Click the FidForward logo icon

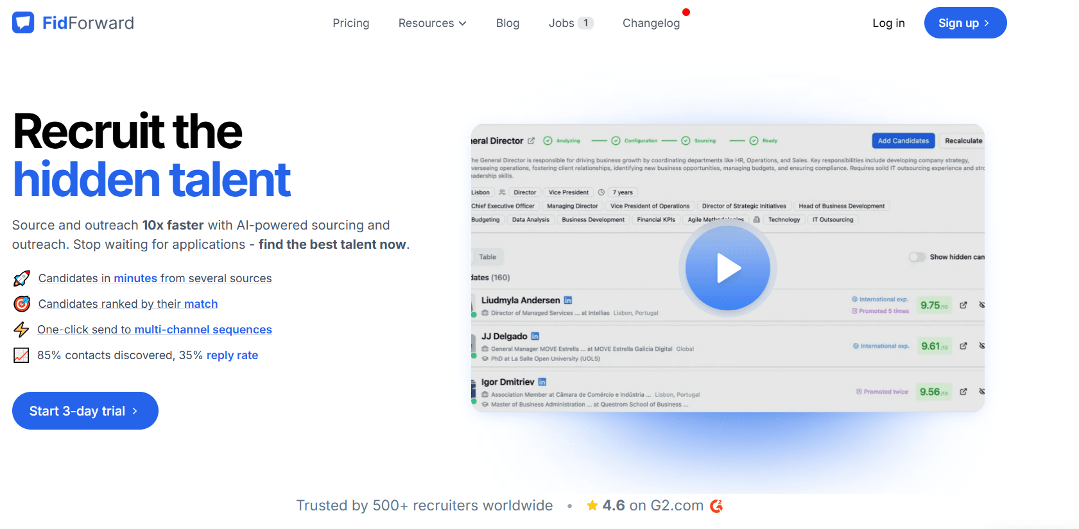click(x=23, y=22)
